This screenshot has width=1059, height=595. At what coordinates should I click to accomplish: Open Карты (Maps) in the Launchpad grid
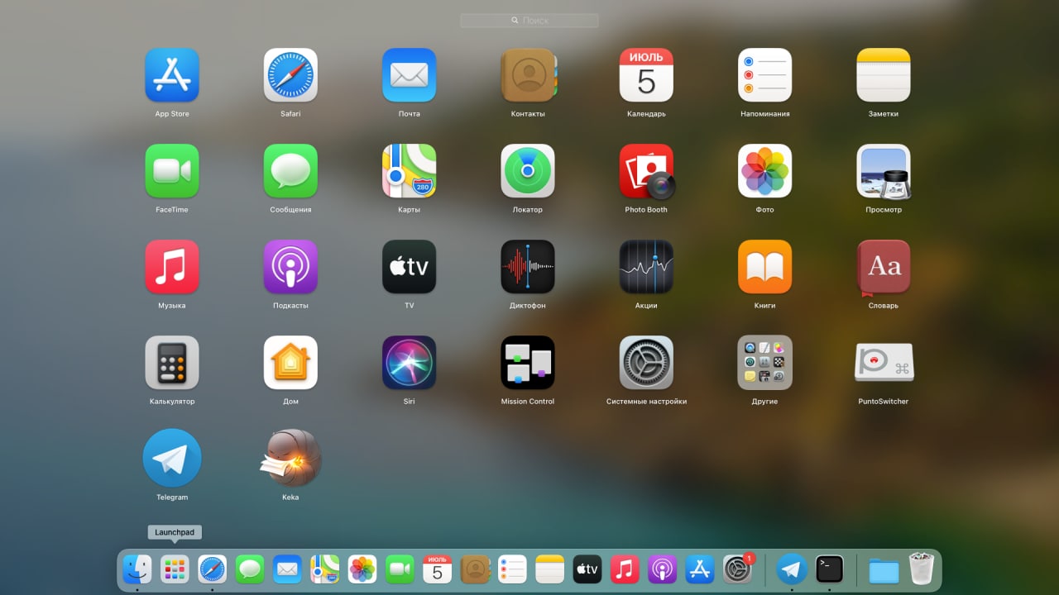click(409, 171)
